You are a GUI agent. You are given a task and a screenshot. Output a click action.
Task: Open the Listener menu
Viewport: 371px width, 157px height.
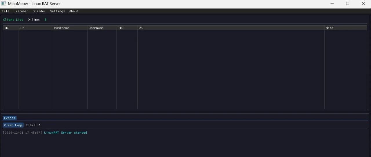[21, 11]
